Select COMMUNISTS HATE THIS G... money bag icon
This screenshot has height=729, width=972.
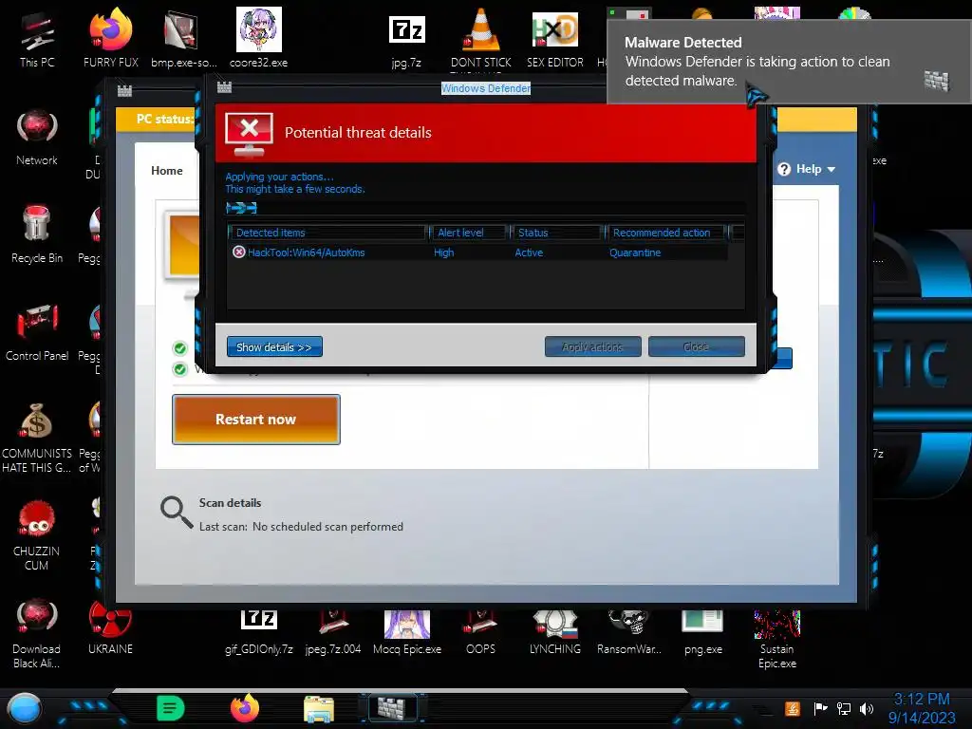(x=37, y=438)
